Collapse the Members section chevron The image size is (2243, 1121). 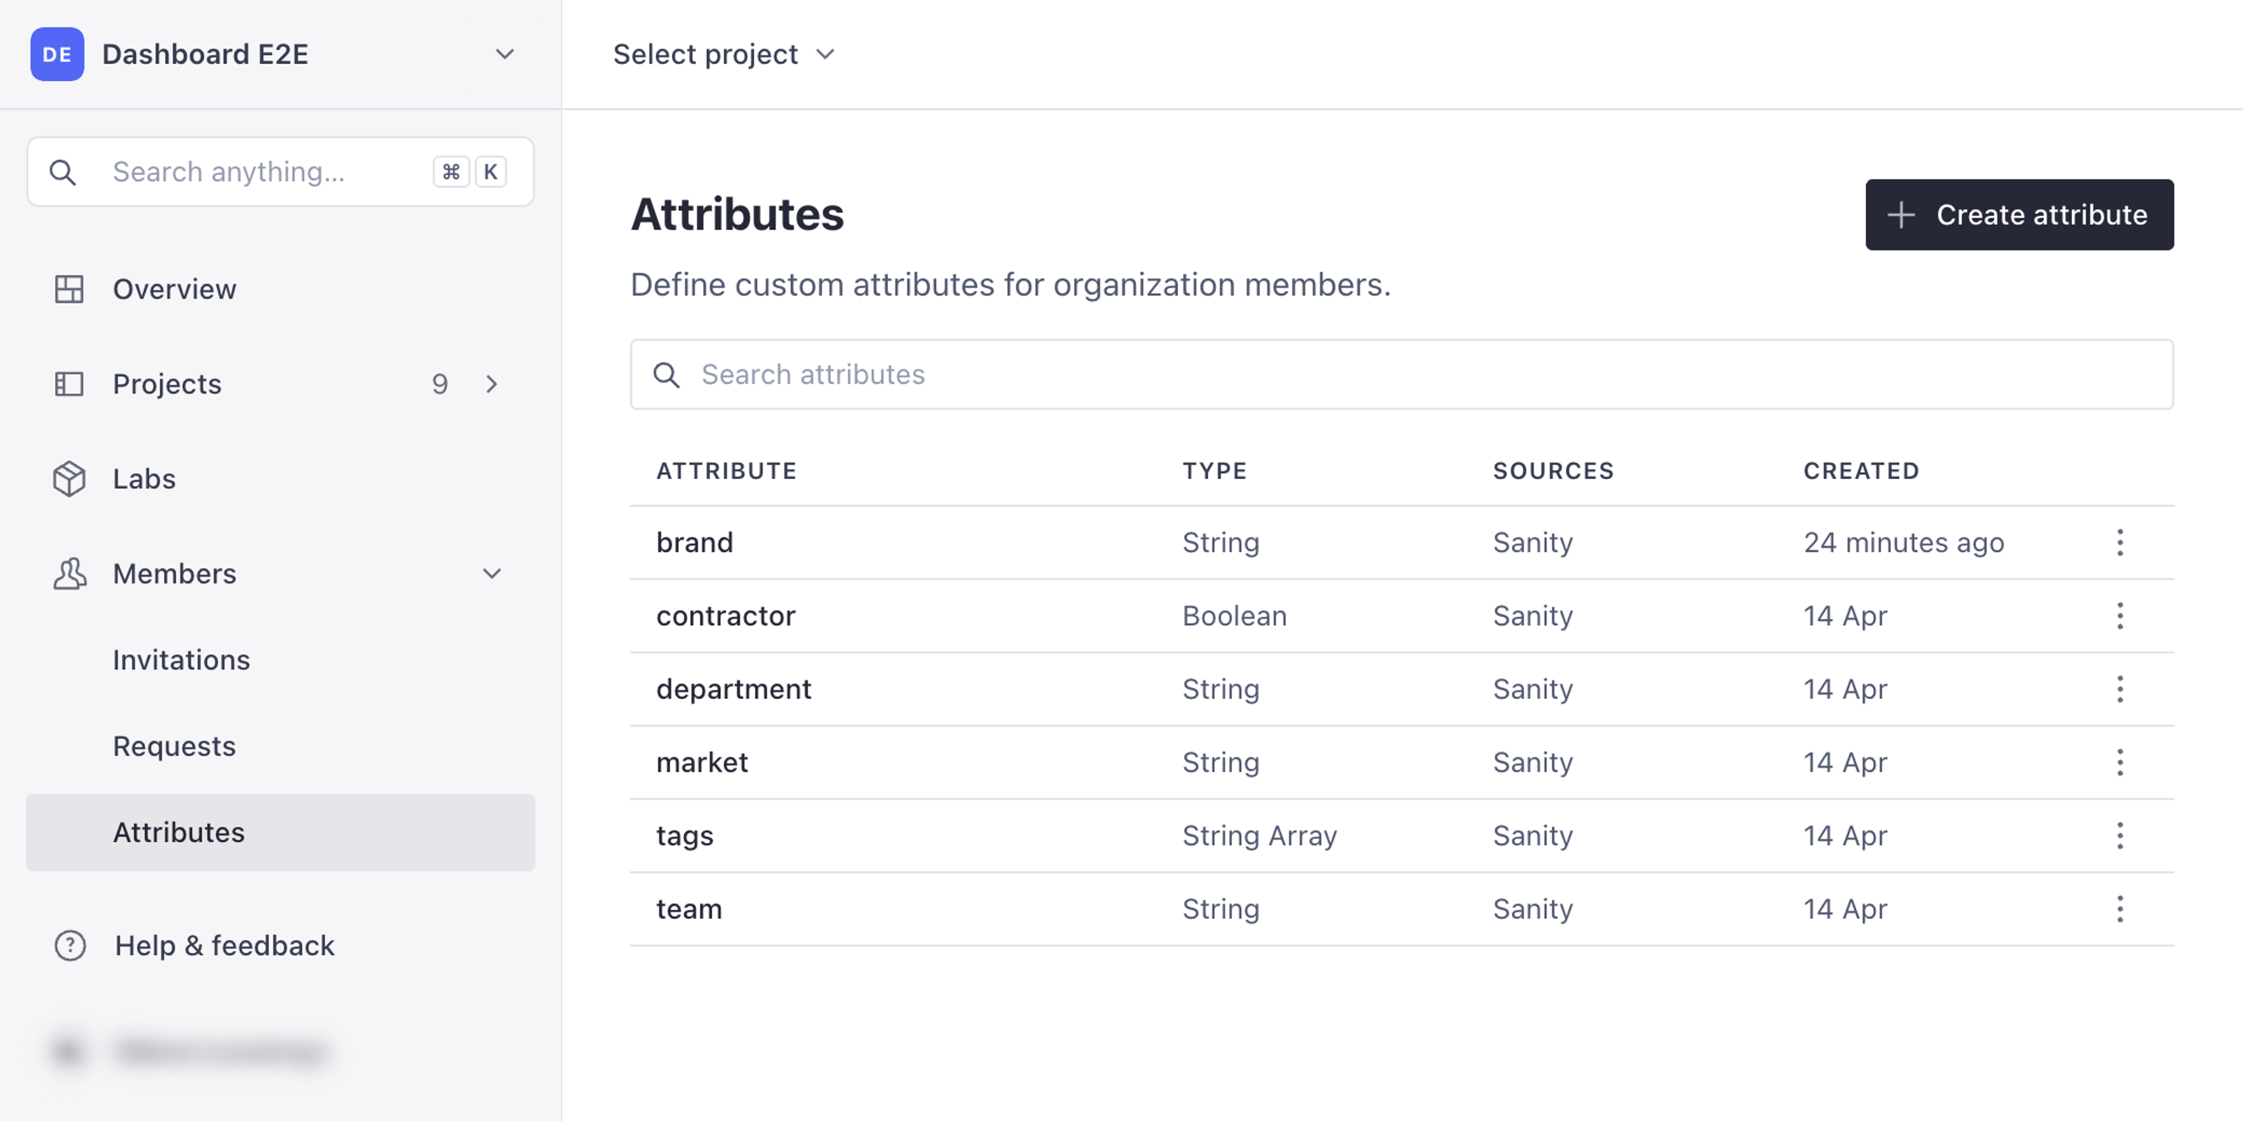click(x=492, y=573)
